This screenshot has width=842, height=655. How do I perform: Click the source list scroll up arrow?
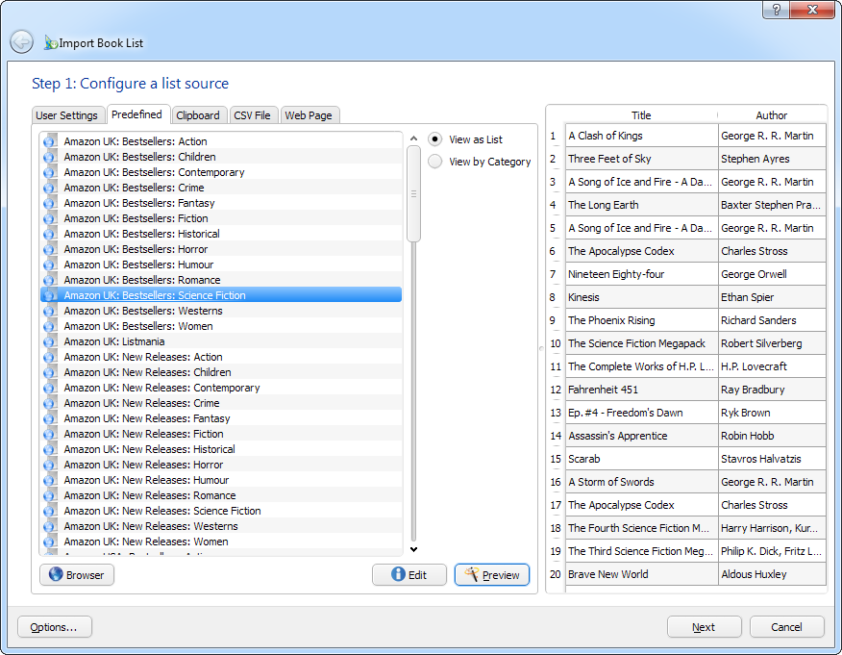(413, 139)
